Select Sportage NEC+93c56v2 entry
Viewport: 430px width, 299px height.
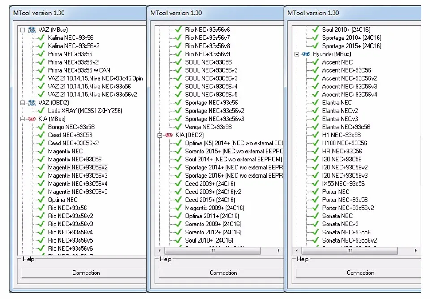coord(215,111)
